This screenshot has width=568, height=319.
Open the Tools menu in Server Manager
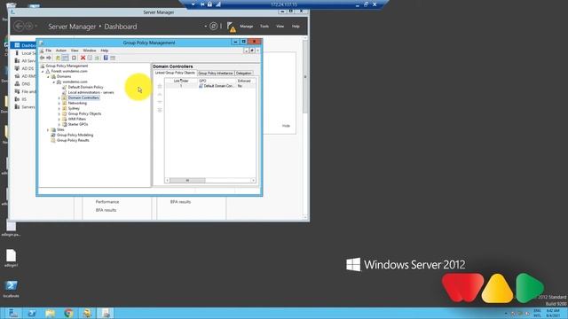[x=264, y=27]
